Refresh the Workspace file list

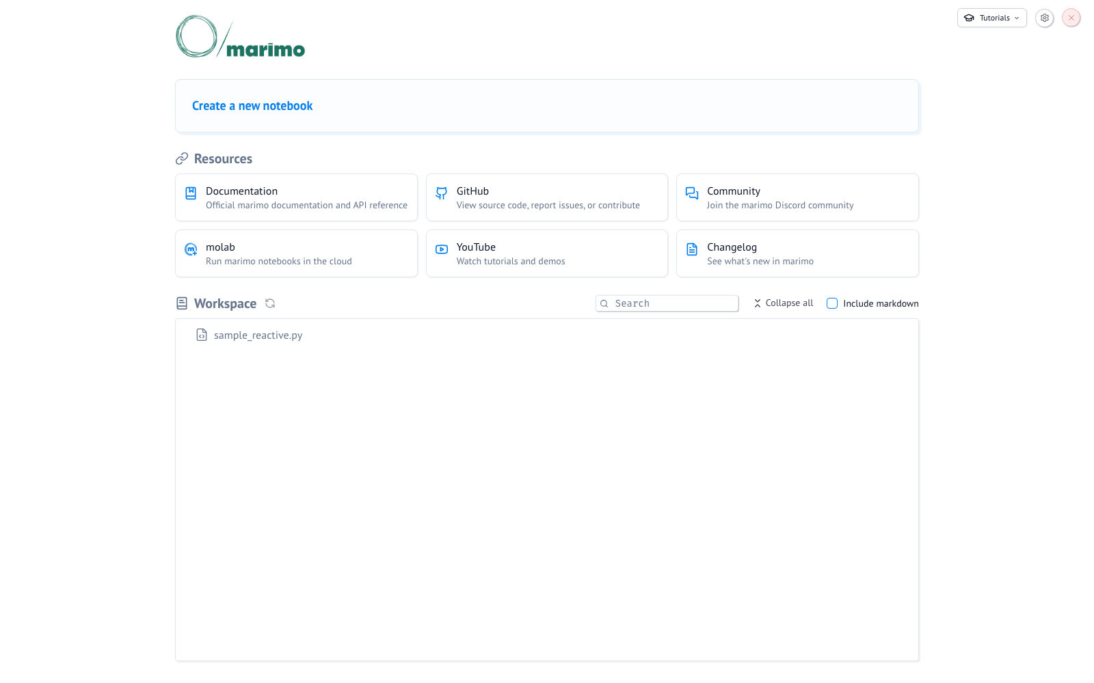click(x=270, y=303)
